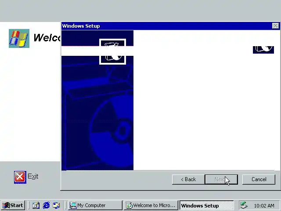The width and height of the screenshot is (281, 211).
Task: Click the system tray icon beside the clock
Action: click(244, 205)
